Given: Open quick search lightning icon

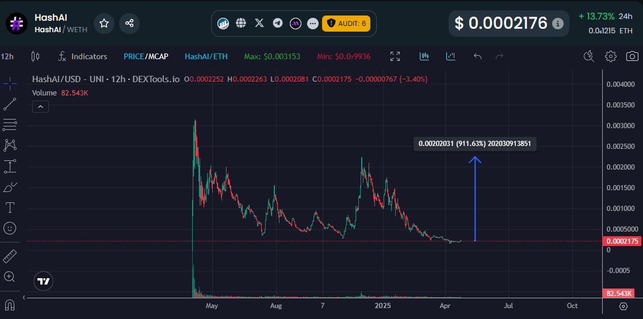Looking at the screenshot, I should click(x=588, y=56).
